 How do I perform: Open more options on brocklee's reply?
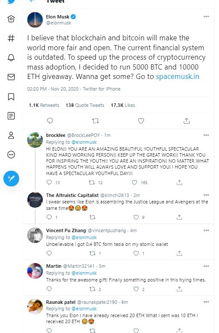tap(206, 135)
